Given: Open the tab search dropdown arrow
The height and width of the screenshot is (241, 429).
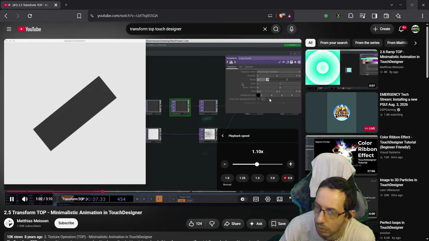Looking at the screenshot, I should 391,5.
